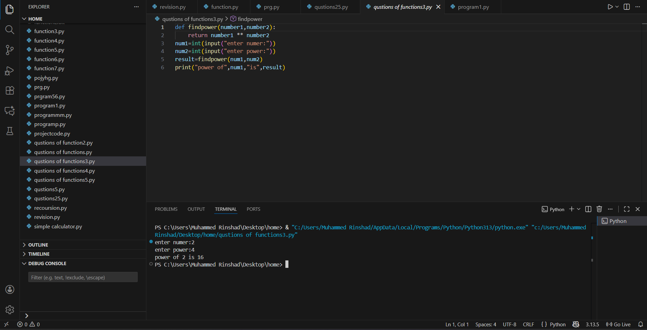Run the current Python file

610,6
